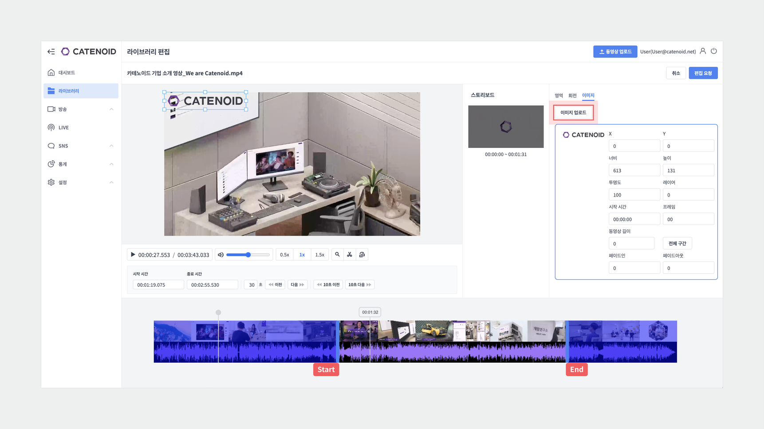Click the 이미지 업로드 button
Viewport: 764px width, 429px height.
[x=573, y=112]
